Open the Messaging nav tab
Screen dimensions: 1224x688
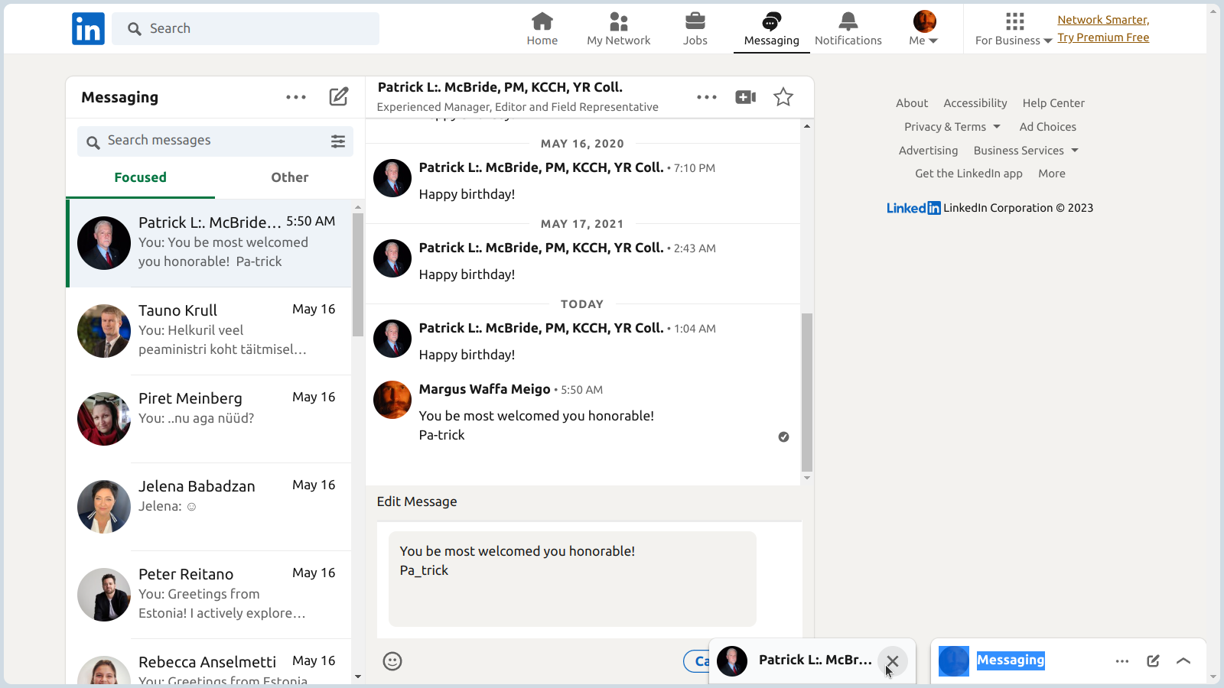pos(771,28)
